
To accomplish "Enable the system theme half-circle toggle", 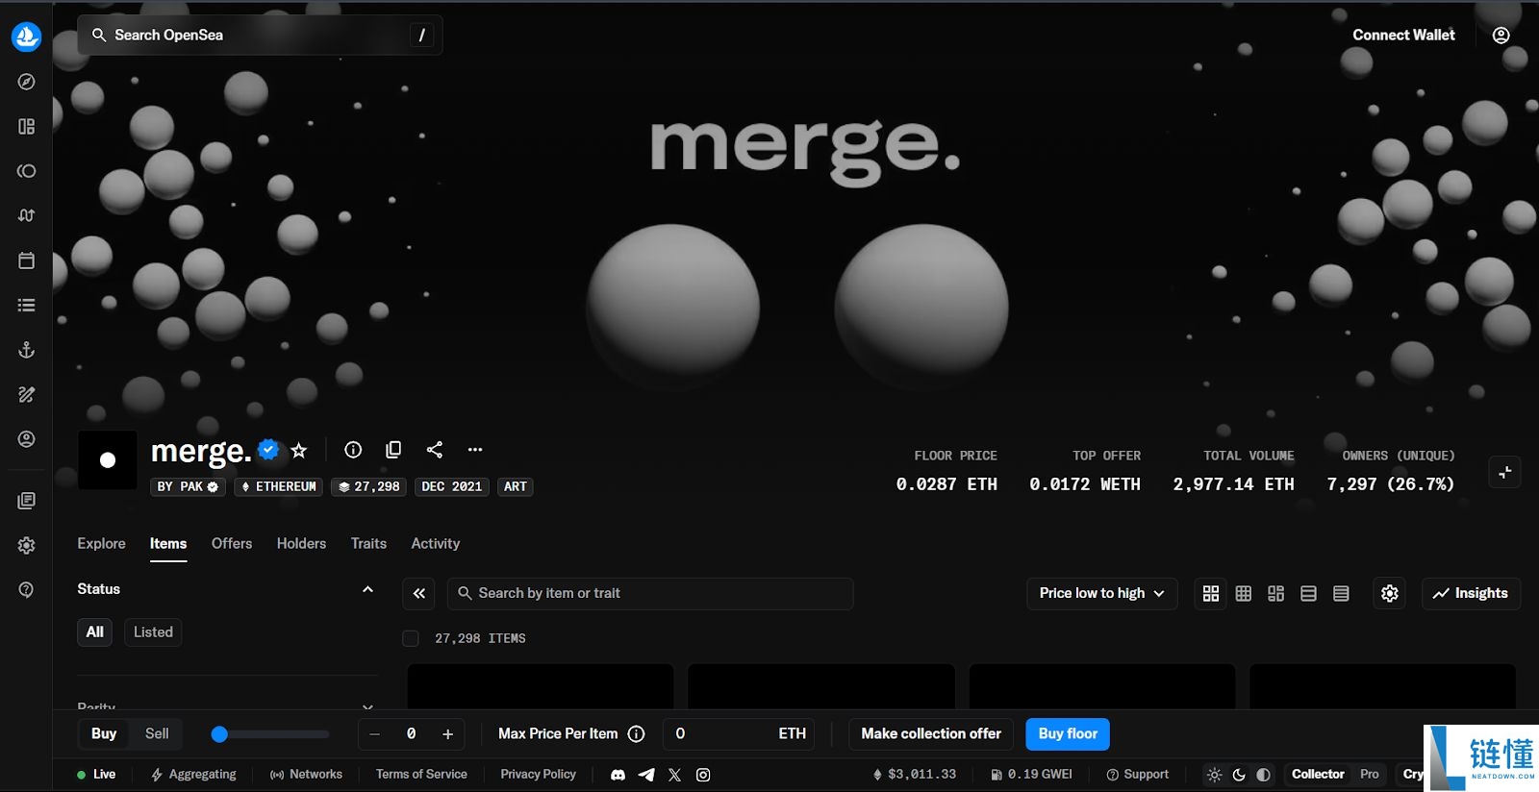I will (1264, 775).
